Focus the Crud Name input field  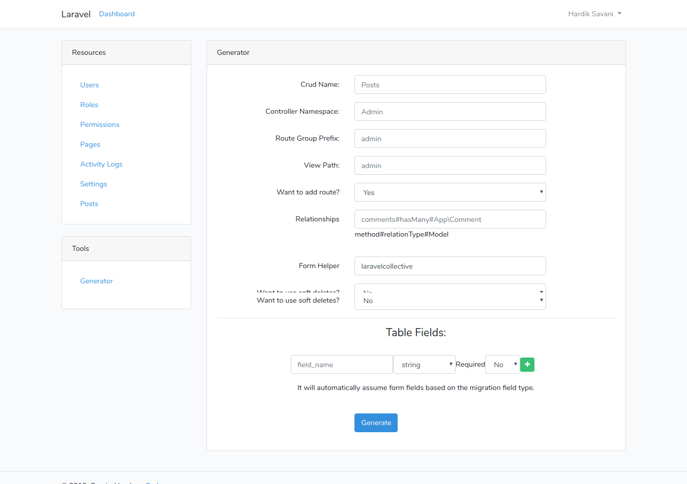coord(450,85)
